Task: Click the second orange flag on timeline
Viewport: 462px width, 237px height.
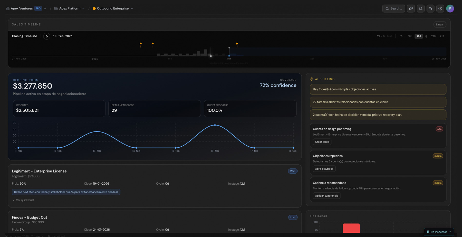Action: (x=153, y=44)
